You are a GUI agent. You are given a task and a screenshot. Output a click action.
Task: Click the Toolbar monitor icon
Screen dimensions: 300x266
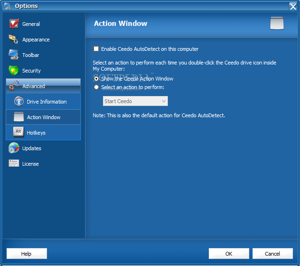click(13, 55)
